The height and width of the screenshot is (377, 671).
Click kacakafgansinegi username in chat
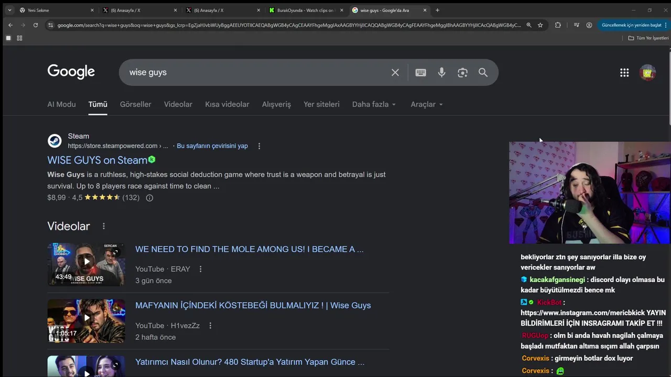pyautogui.click(x=557, y=280)
